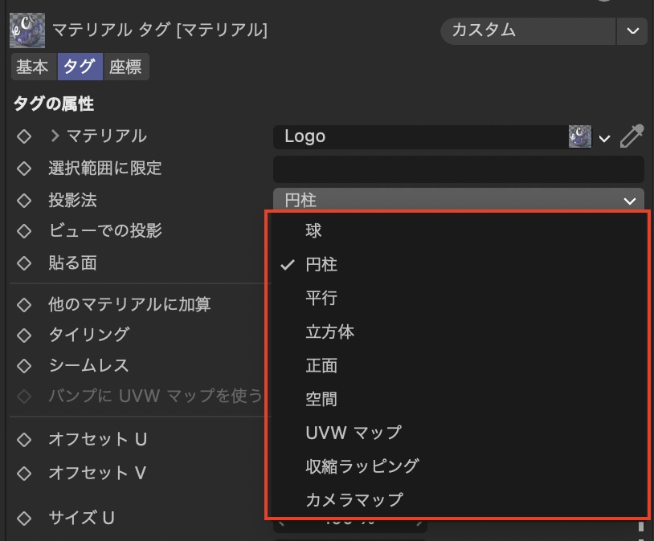654x541 pixels.
Task: Click the Logo material thumbnail preview
Action: (580, 136)
